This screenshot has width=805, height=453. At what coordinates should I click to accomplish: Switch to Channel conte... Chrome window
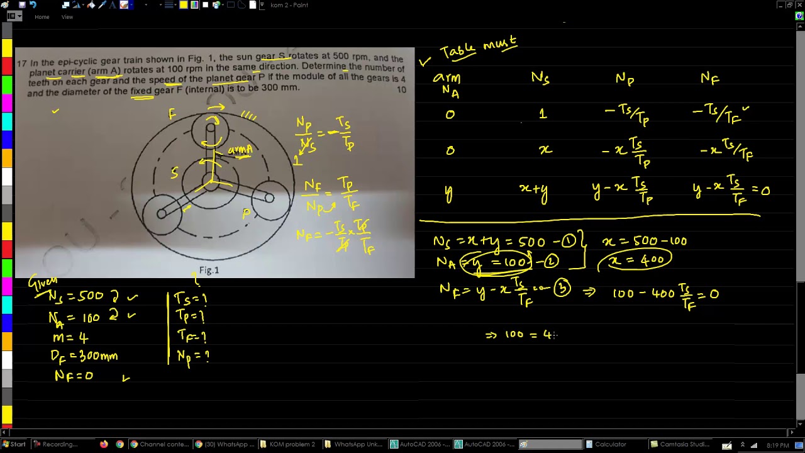click(x=160, y=444)
